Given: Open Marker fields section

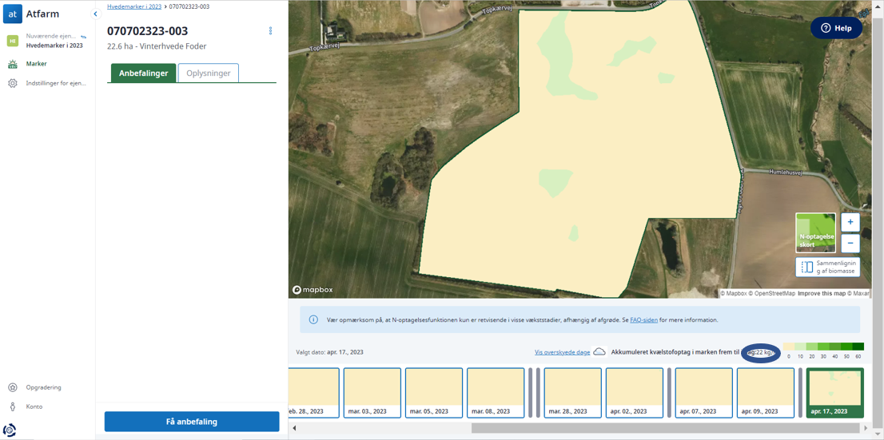Looking at the screenshot, I should (36, 64).
